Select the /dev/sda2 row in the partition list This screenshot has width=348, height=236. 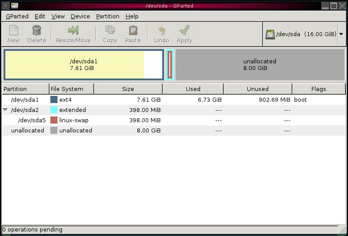[174, 110]
